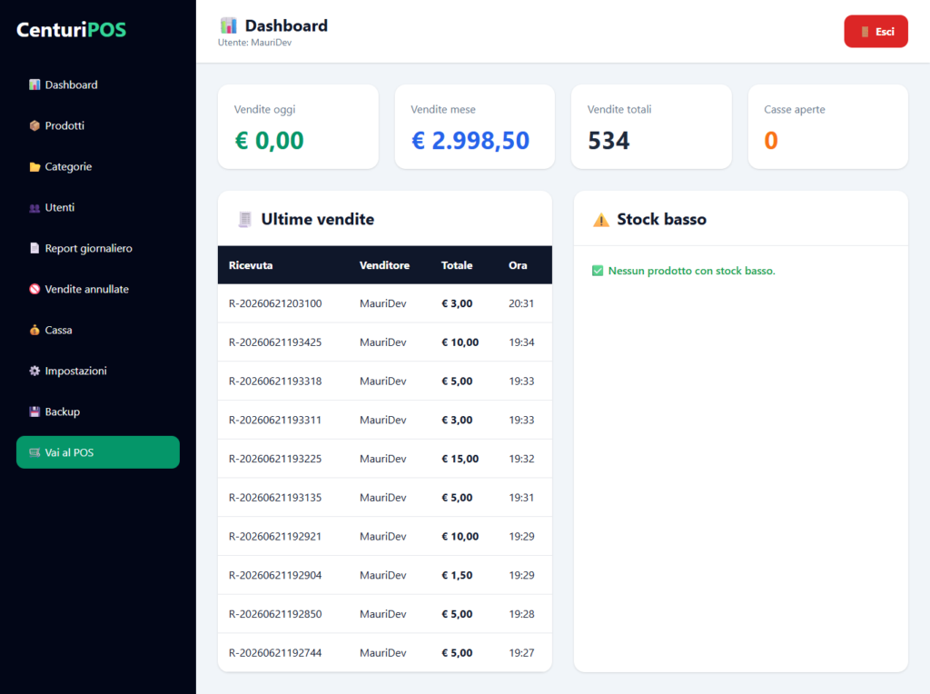Image resolution: width=930 pixels, height=694 pixels.
Task: Click the Impostazioni gear icon
Action: tap(35, 371)
